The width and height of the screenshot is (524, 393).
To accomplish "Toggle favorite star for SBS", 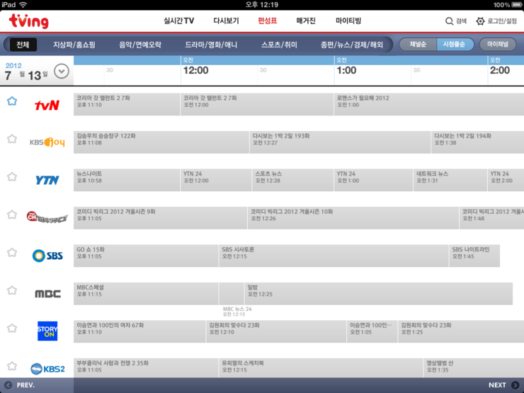I will [11, 252].
